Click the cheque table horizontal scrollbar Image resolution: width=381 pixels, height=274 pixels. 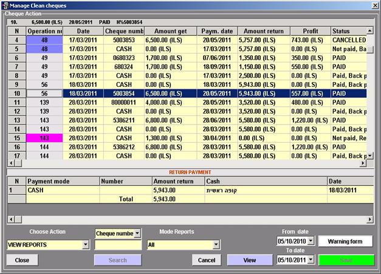(x=182, y=163)
